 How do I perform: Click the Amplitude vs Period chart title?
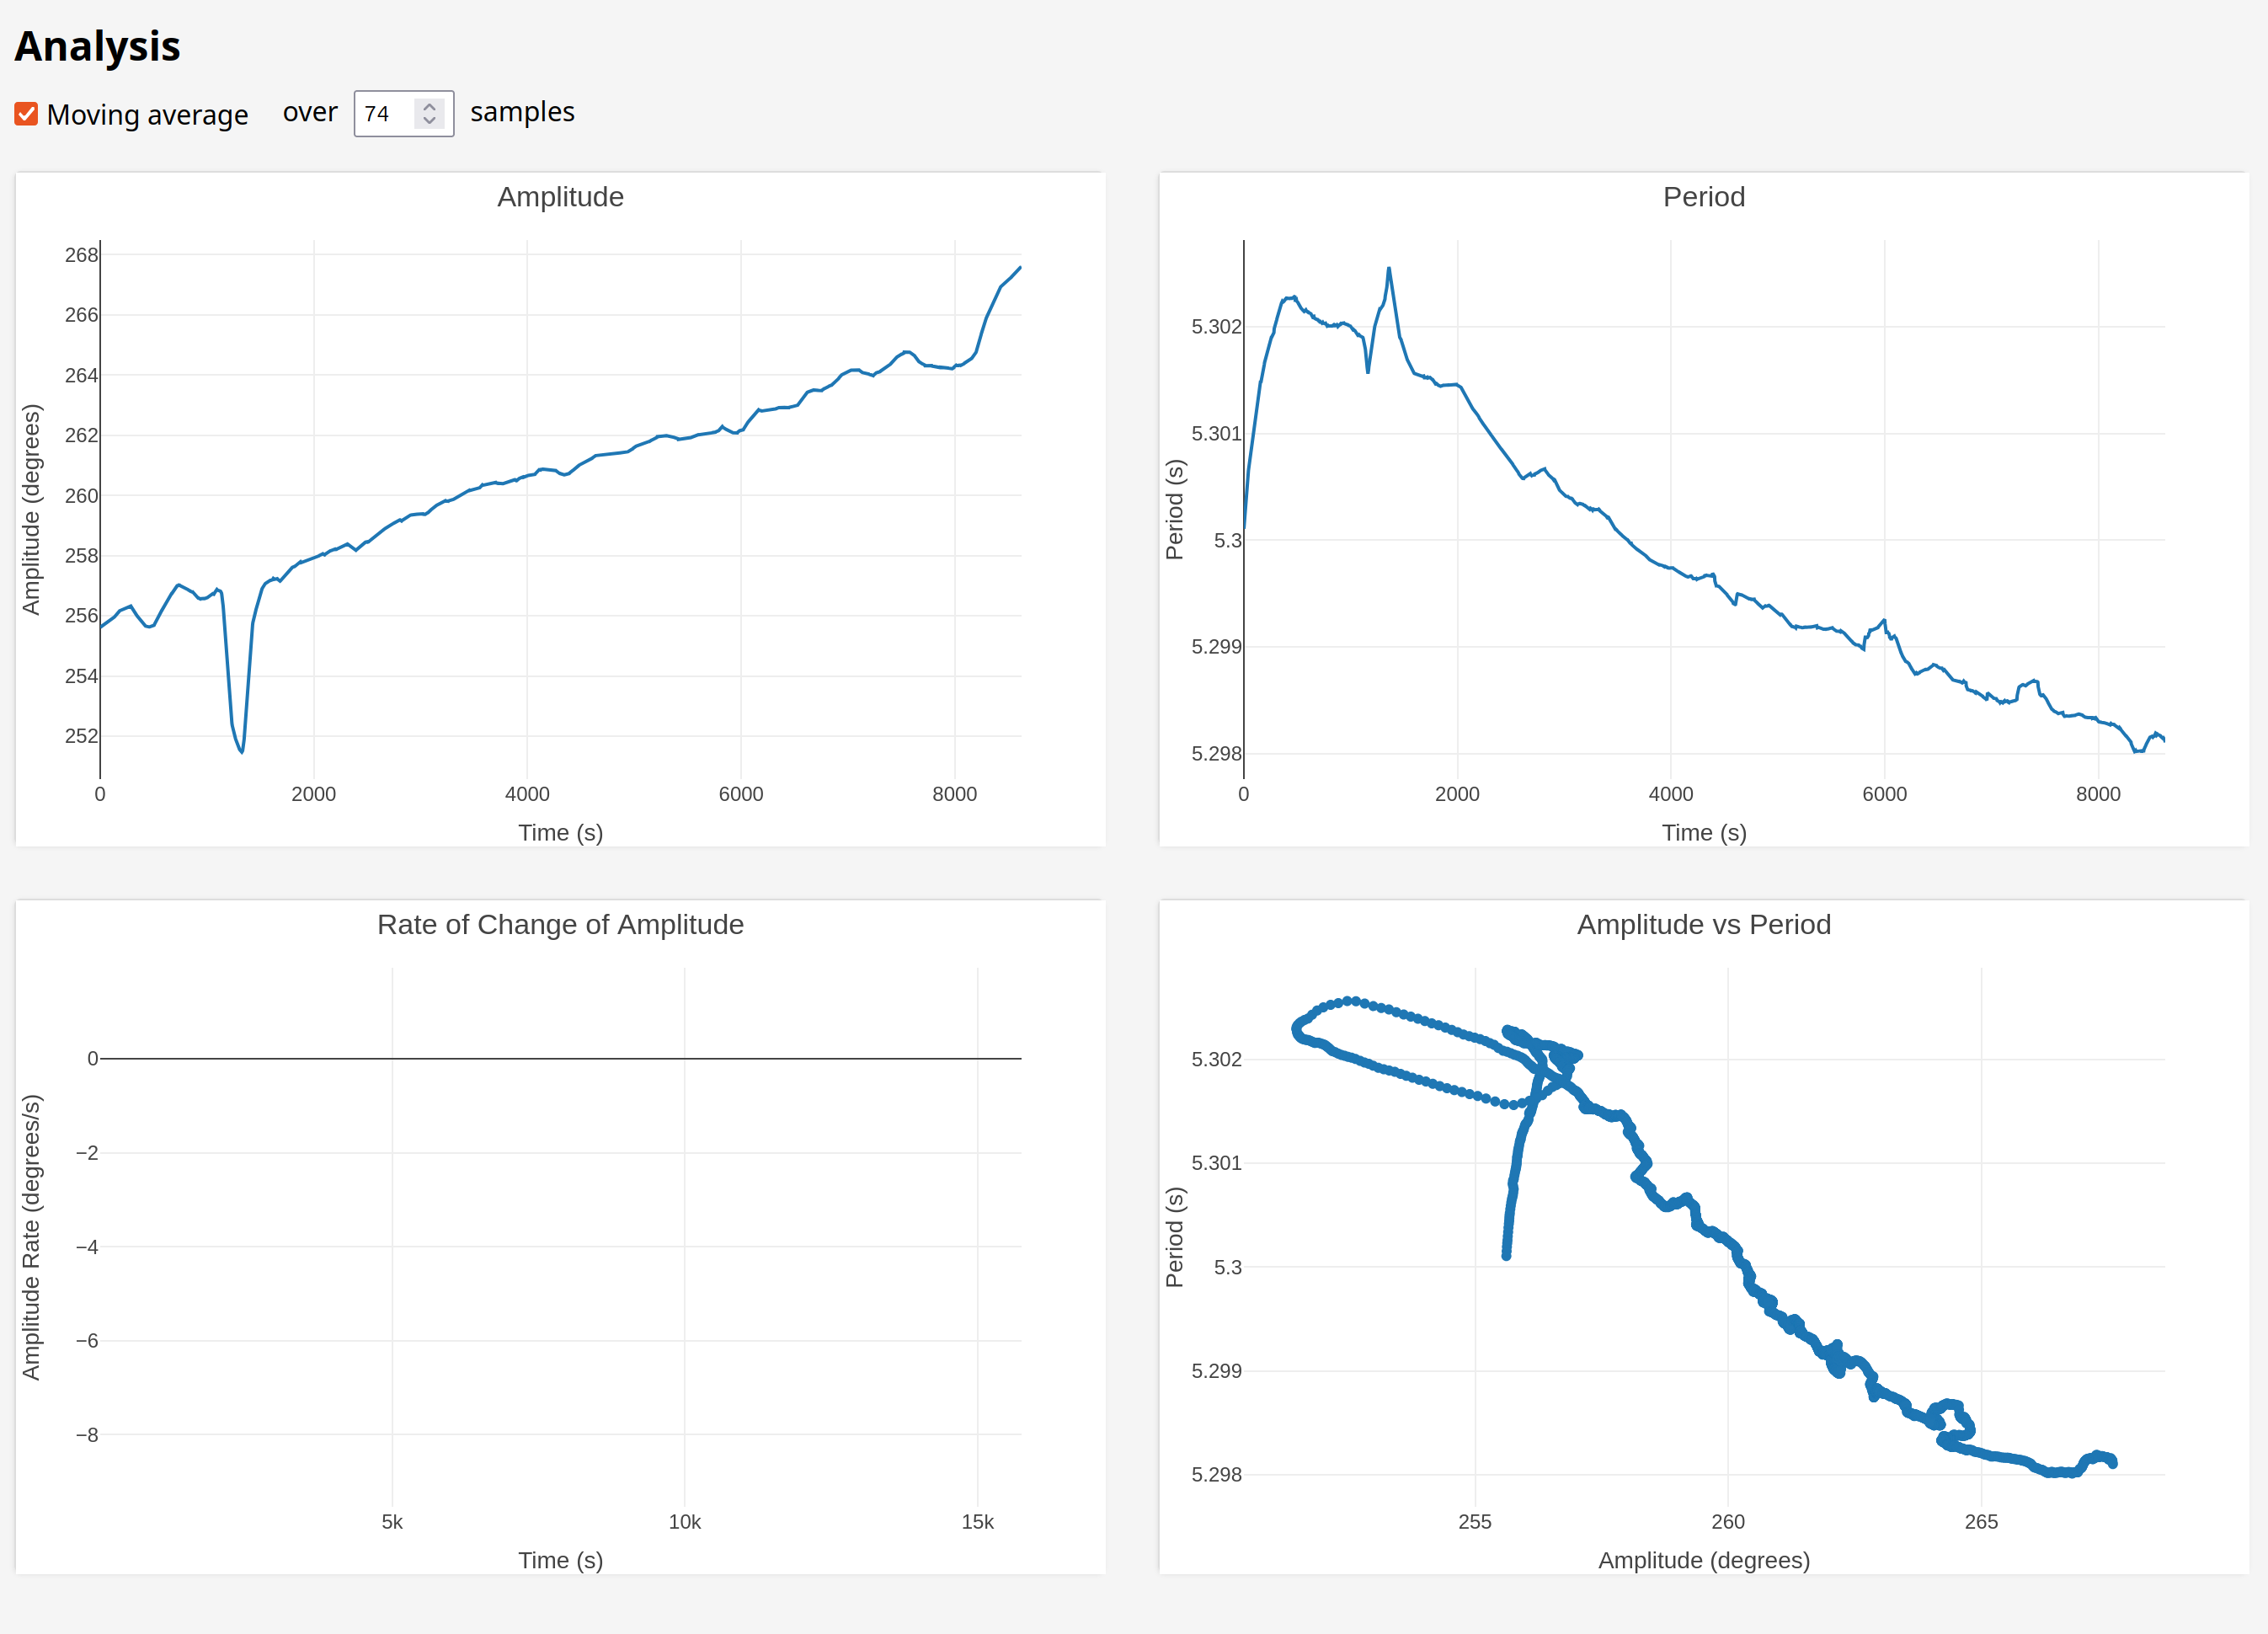[x=1703, y=924]
